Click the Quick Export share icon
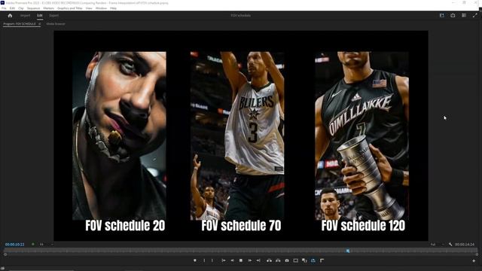 [x=453, y=15]
